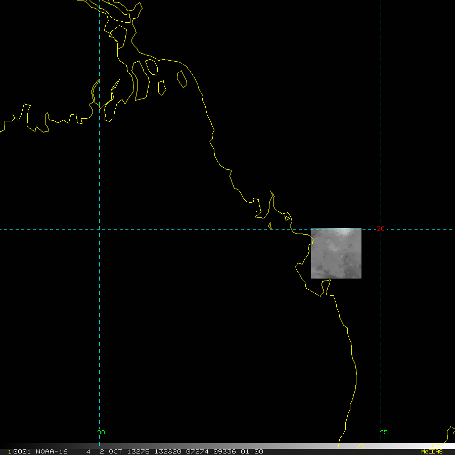Select the green -90 longitude label
455x455 pixels.
(99, 432)
